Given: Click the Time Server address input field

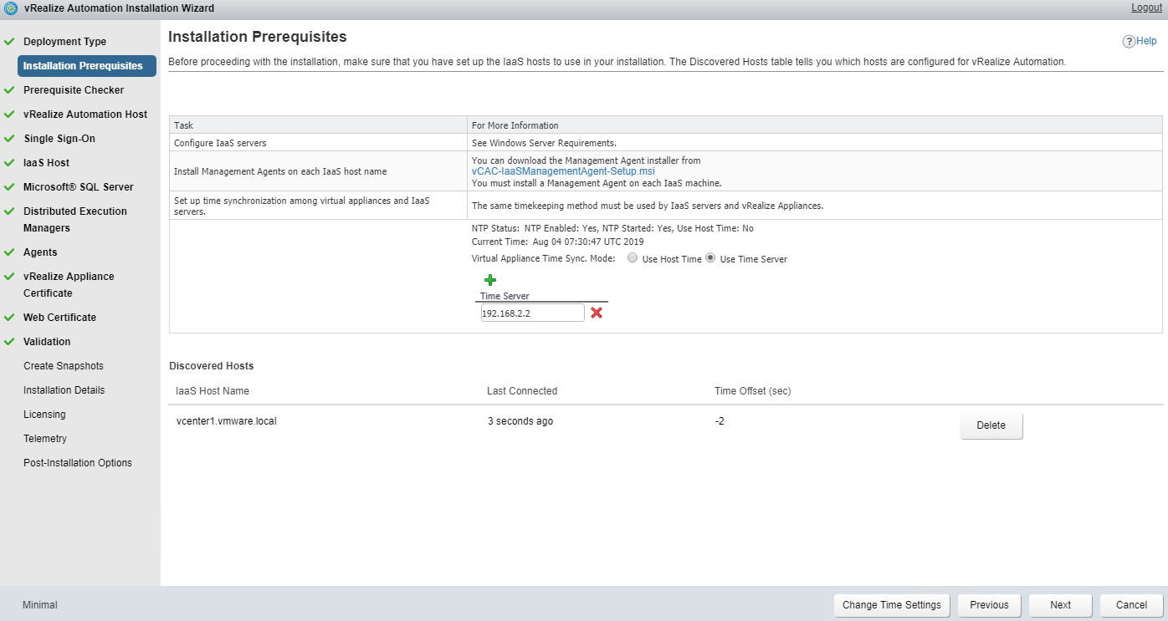Looking at the screenshot, I should pos(532,313).
